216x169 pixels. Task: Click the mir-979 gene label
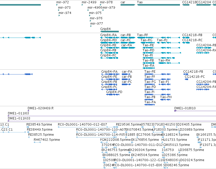[x=109, y=7]
